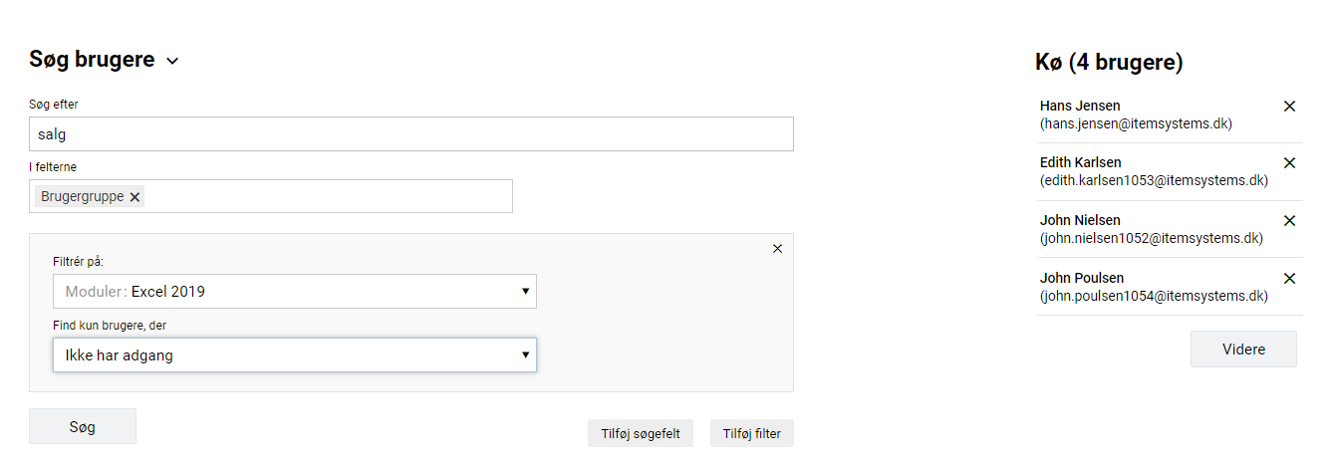Click the Tilføj søgefelt button
Viewport: 1330px width, 465px height.
click(641, 433)
